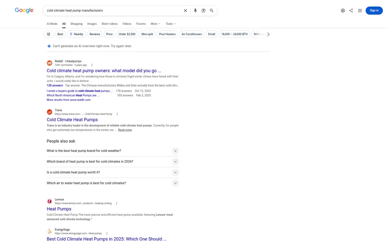390x242 pixels.
Task: Open the Google apps grid
Action: (x=360, y=10)
